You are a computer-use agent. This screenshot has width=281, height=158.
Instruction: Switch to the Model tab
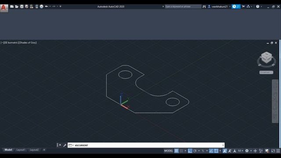tap(8, 150)
